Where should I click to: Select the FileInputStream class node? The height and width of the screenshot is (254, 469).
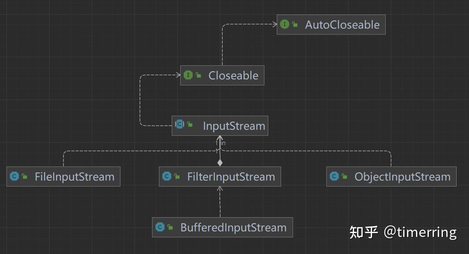tap(63, 177)
